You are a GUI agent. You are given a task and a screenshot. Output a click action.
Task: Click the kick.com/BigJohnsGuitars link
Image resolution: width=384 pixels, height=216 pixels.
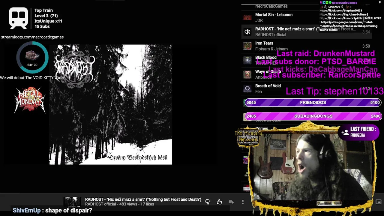(343, 14)
